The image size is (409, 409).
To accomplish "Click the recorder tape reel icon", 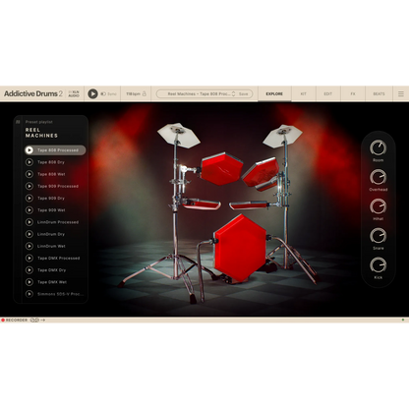I will (34, 320).
